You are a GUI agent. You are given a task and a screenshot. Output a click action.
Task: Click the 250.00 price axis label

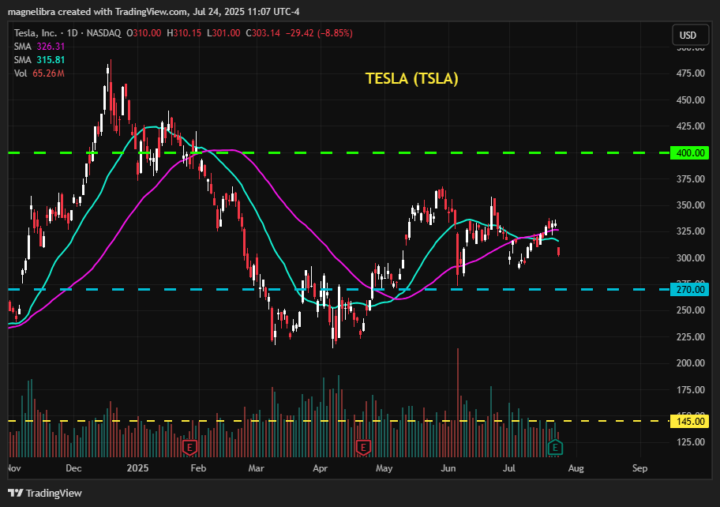tap(690, 310)
